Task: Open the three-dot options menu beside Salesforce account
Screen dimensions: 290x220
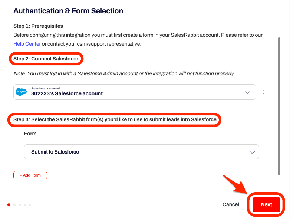Action: click(x=264, y=92)
